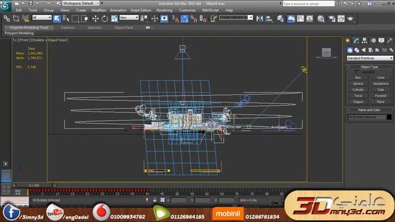The width and height of the screenshot is (395, 222).
Task: Toggle Keyboard Shortcut Override button
Action: coord(164,18)
